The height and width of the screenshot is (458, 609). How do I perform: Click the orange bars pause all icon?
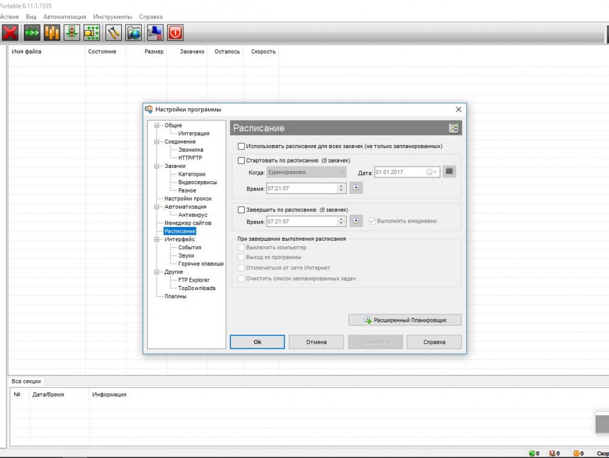pos(52,32)
